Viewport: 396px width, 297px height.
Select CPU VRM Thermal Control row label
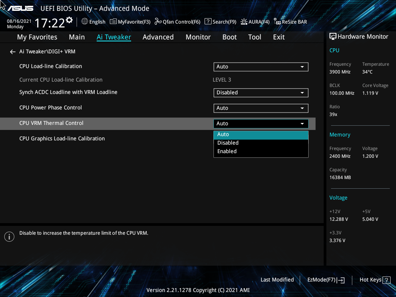click(x=51, y=123)
